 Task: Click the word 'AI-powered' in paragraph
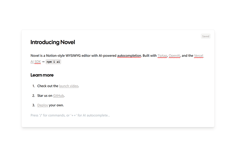point(107,56)
